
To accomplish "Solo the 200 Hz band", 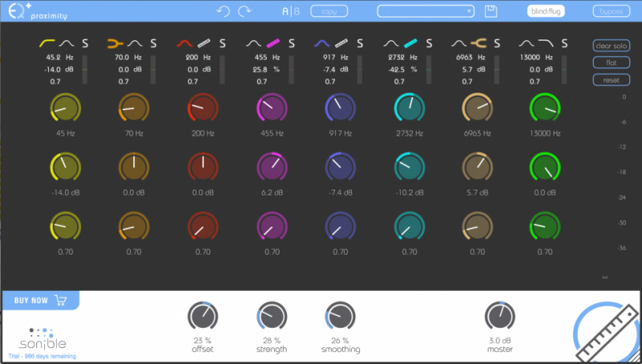I will 223,43.
